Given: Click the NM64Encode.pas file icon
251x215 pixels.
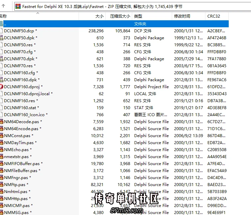Looking at the screenshot, I should pos(1,128).
